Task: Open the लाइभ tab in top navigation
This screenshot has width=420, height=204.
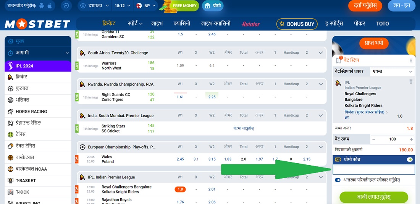Action: coord(157,24)
